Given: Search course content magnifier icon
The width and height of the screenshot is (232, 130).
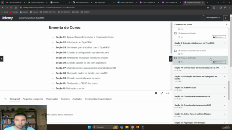Looking at the screenshot, I should pyautogui.click(x=5, y=99).
